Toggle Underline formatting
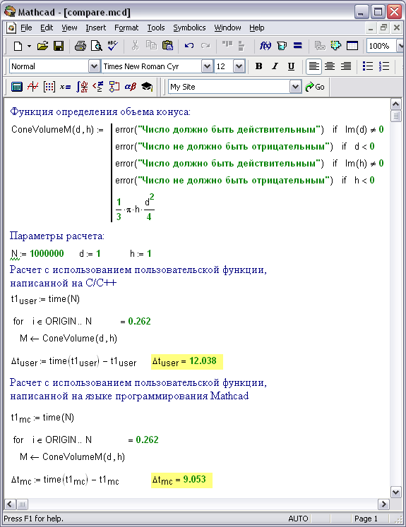 291,66
